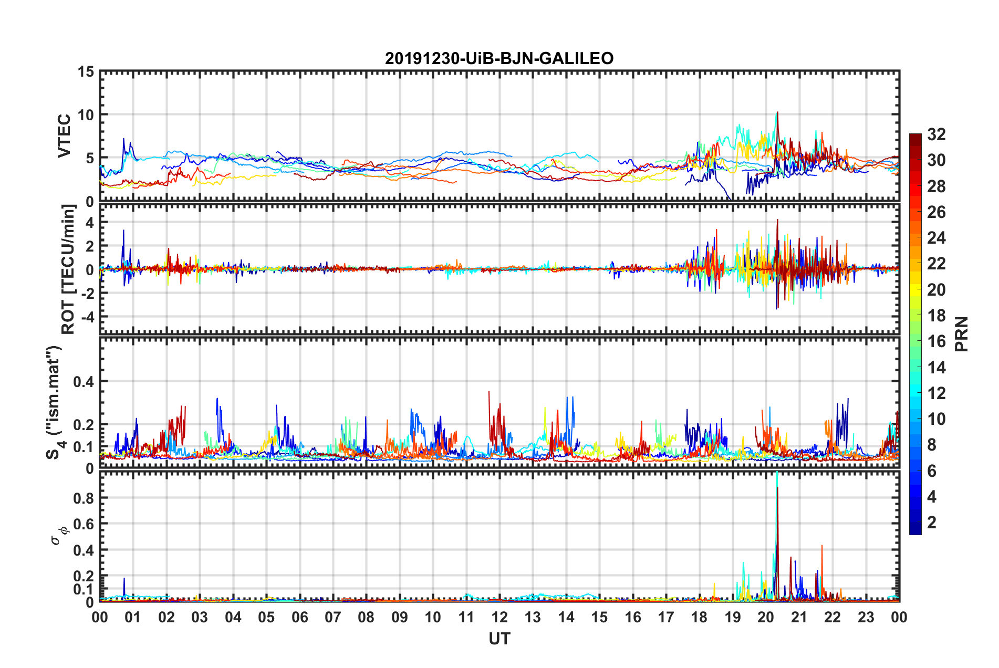Click the "06" hour tick label
Screen dimensions: 999x668
pos(300,617)
